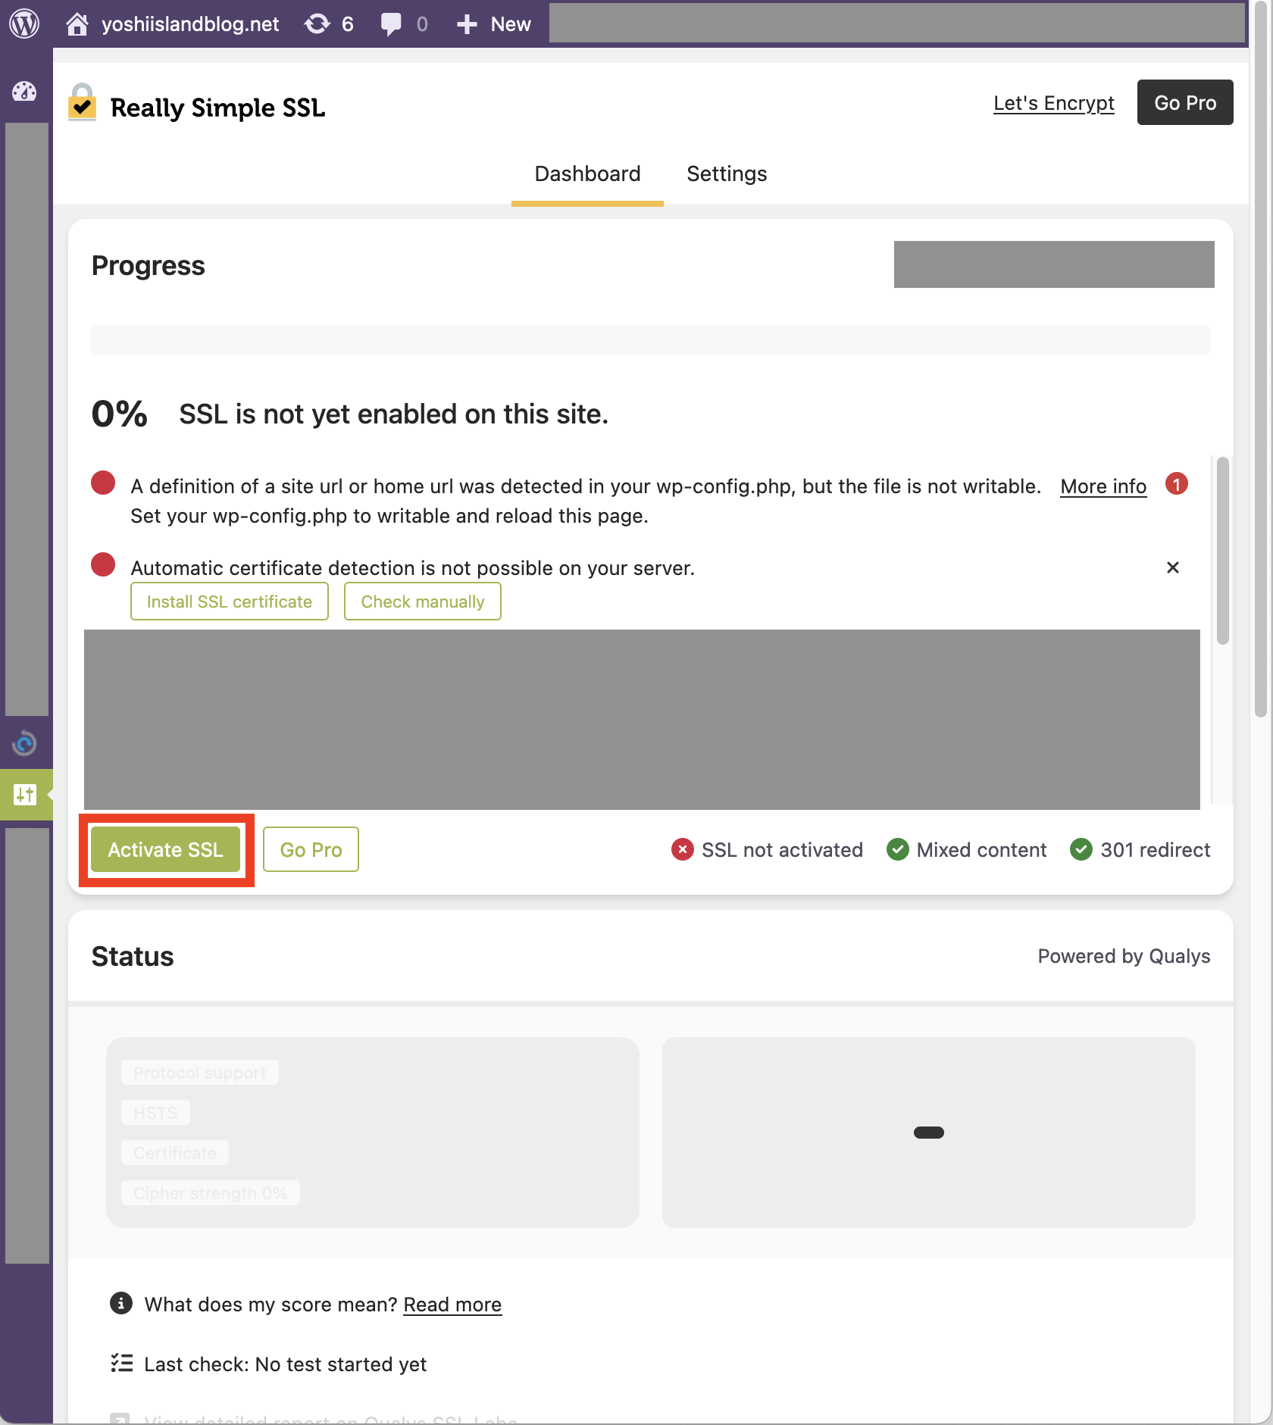This screenshot has height=1425, width=1273.
Task: Click the wp-config.php not writable notice text
Action: (585, 501)
